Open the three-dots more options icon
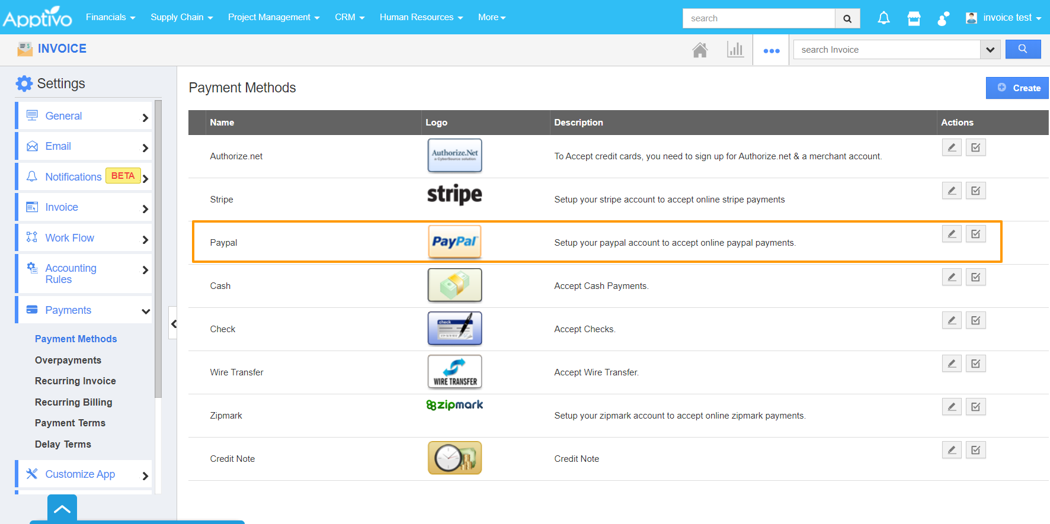This screenshot has width=1050, height=524. click(772, 51)
